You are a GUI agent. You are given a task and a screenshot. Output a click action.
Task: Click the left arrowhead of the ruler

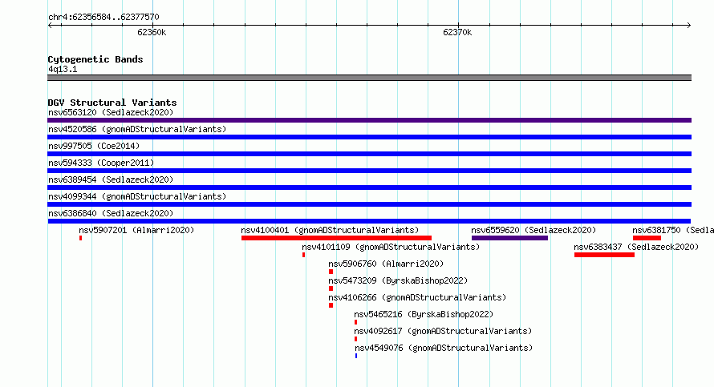(50, 26)
